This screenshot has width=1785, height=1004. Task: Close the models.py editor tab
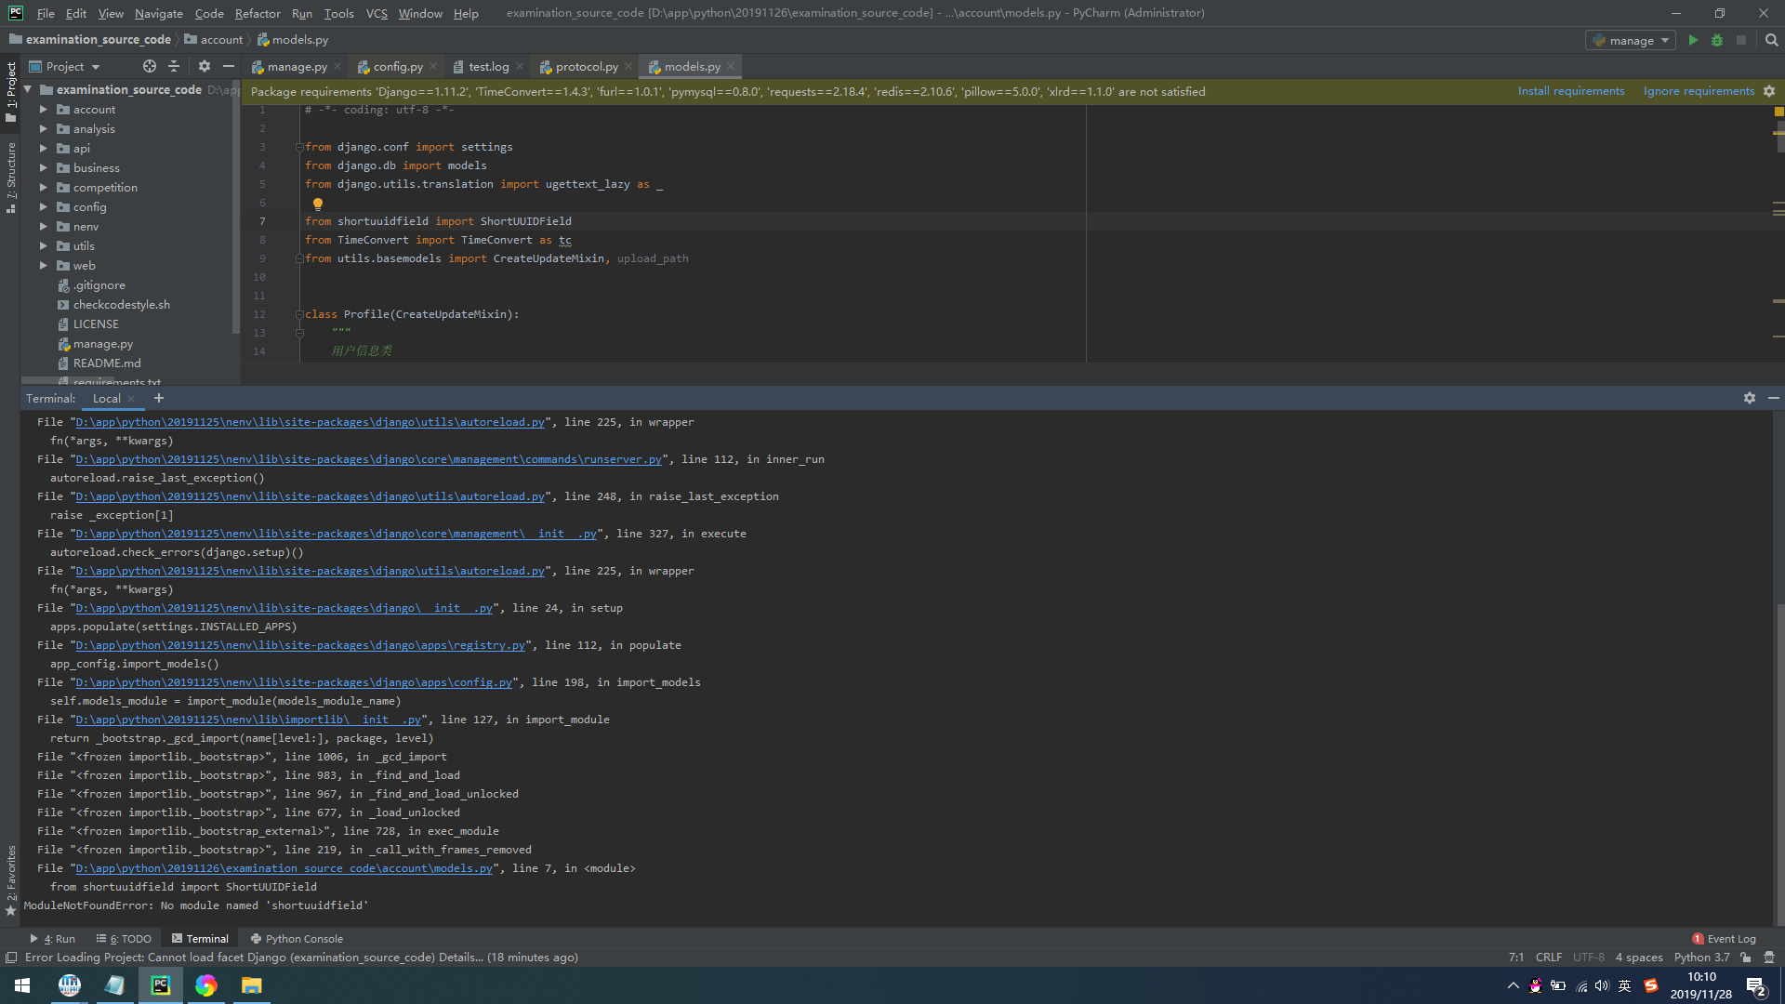click(731, 67)
